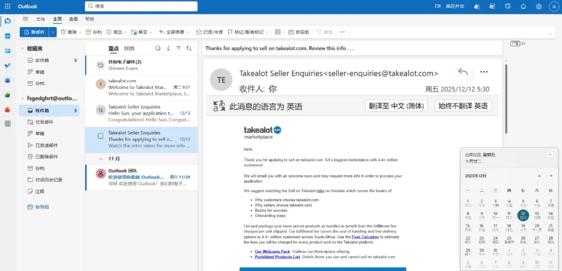Screen dimensions: 562x271
Task: Click Never translate English (始终不翻译 英语) button
Action: coord(463,106)
